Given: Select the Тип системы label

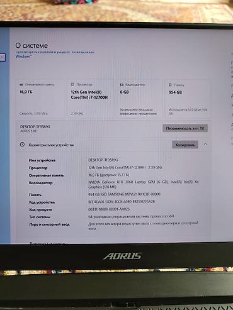Looking at the screenshot, I should [x=40, y=217].
